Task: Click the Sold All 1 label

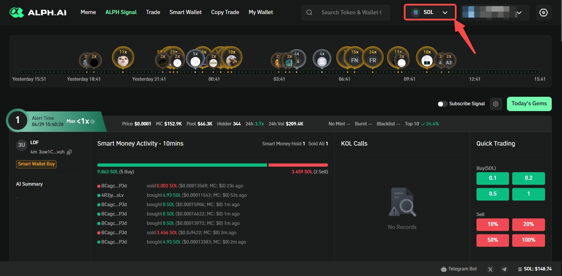Action: 318,144
